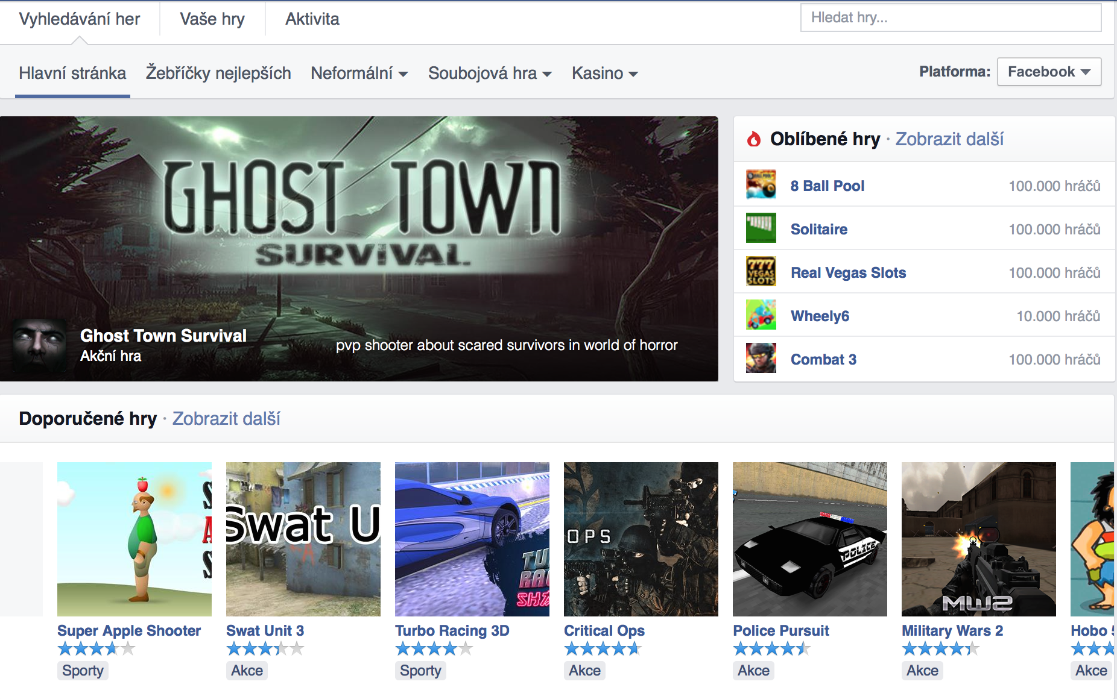Open the Real Vegas Slots 777 icon

(x=761, y=271)
